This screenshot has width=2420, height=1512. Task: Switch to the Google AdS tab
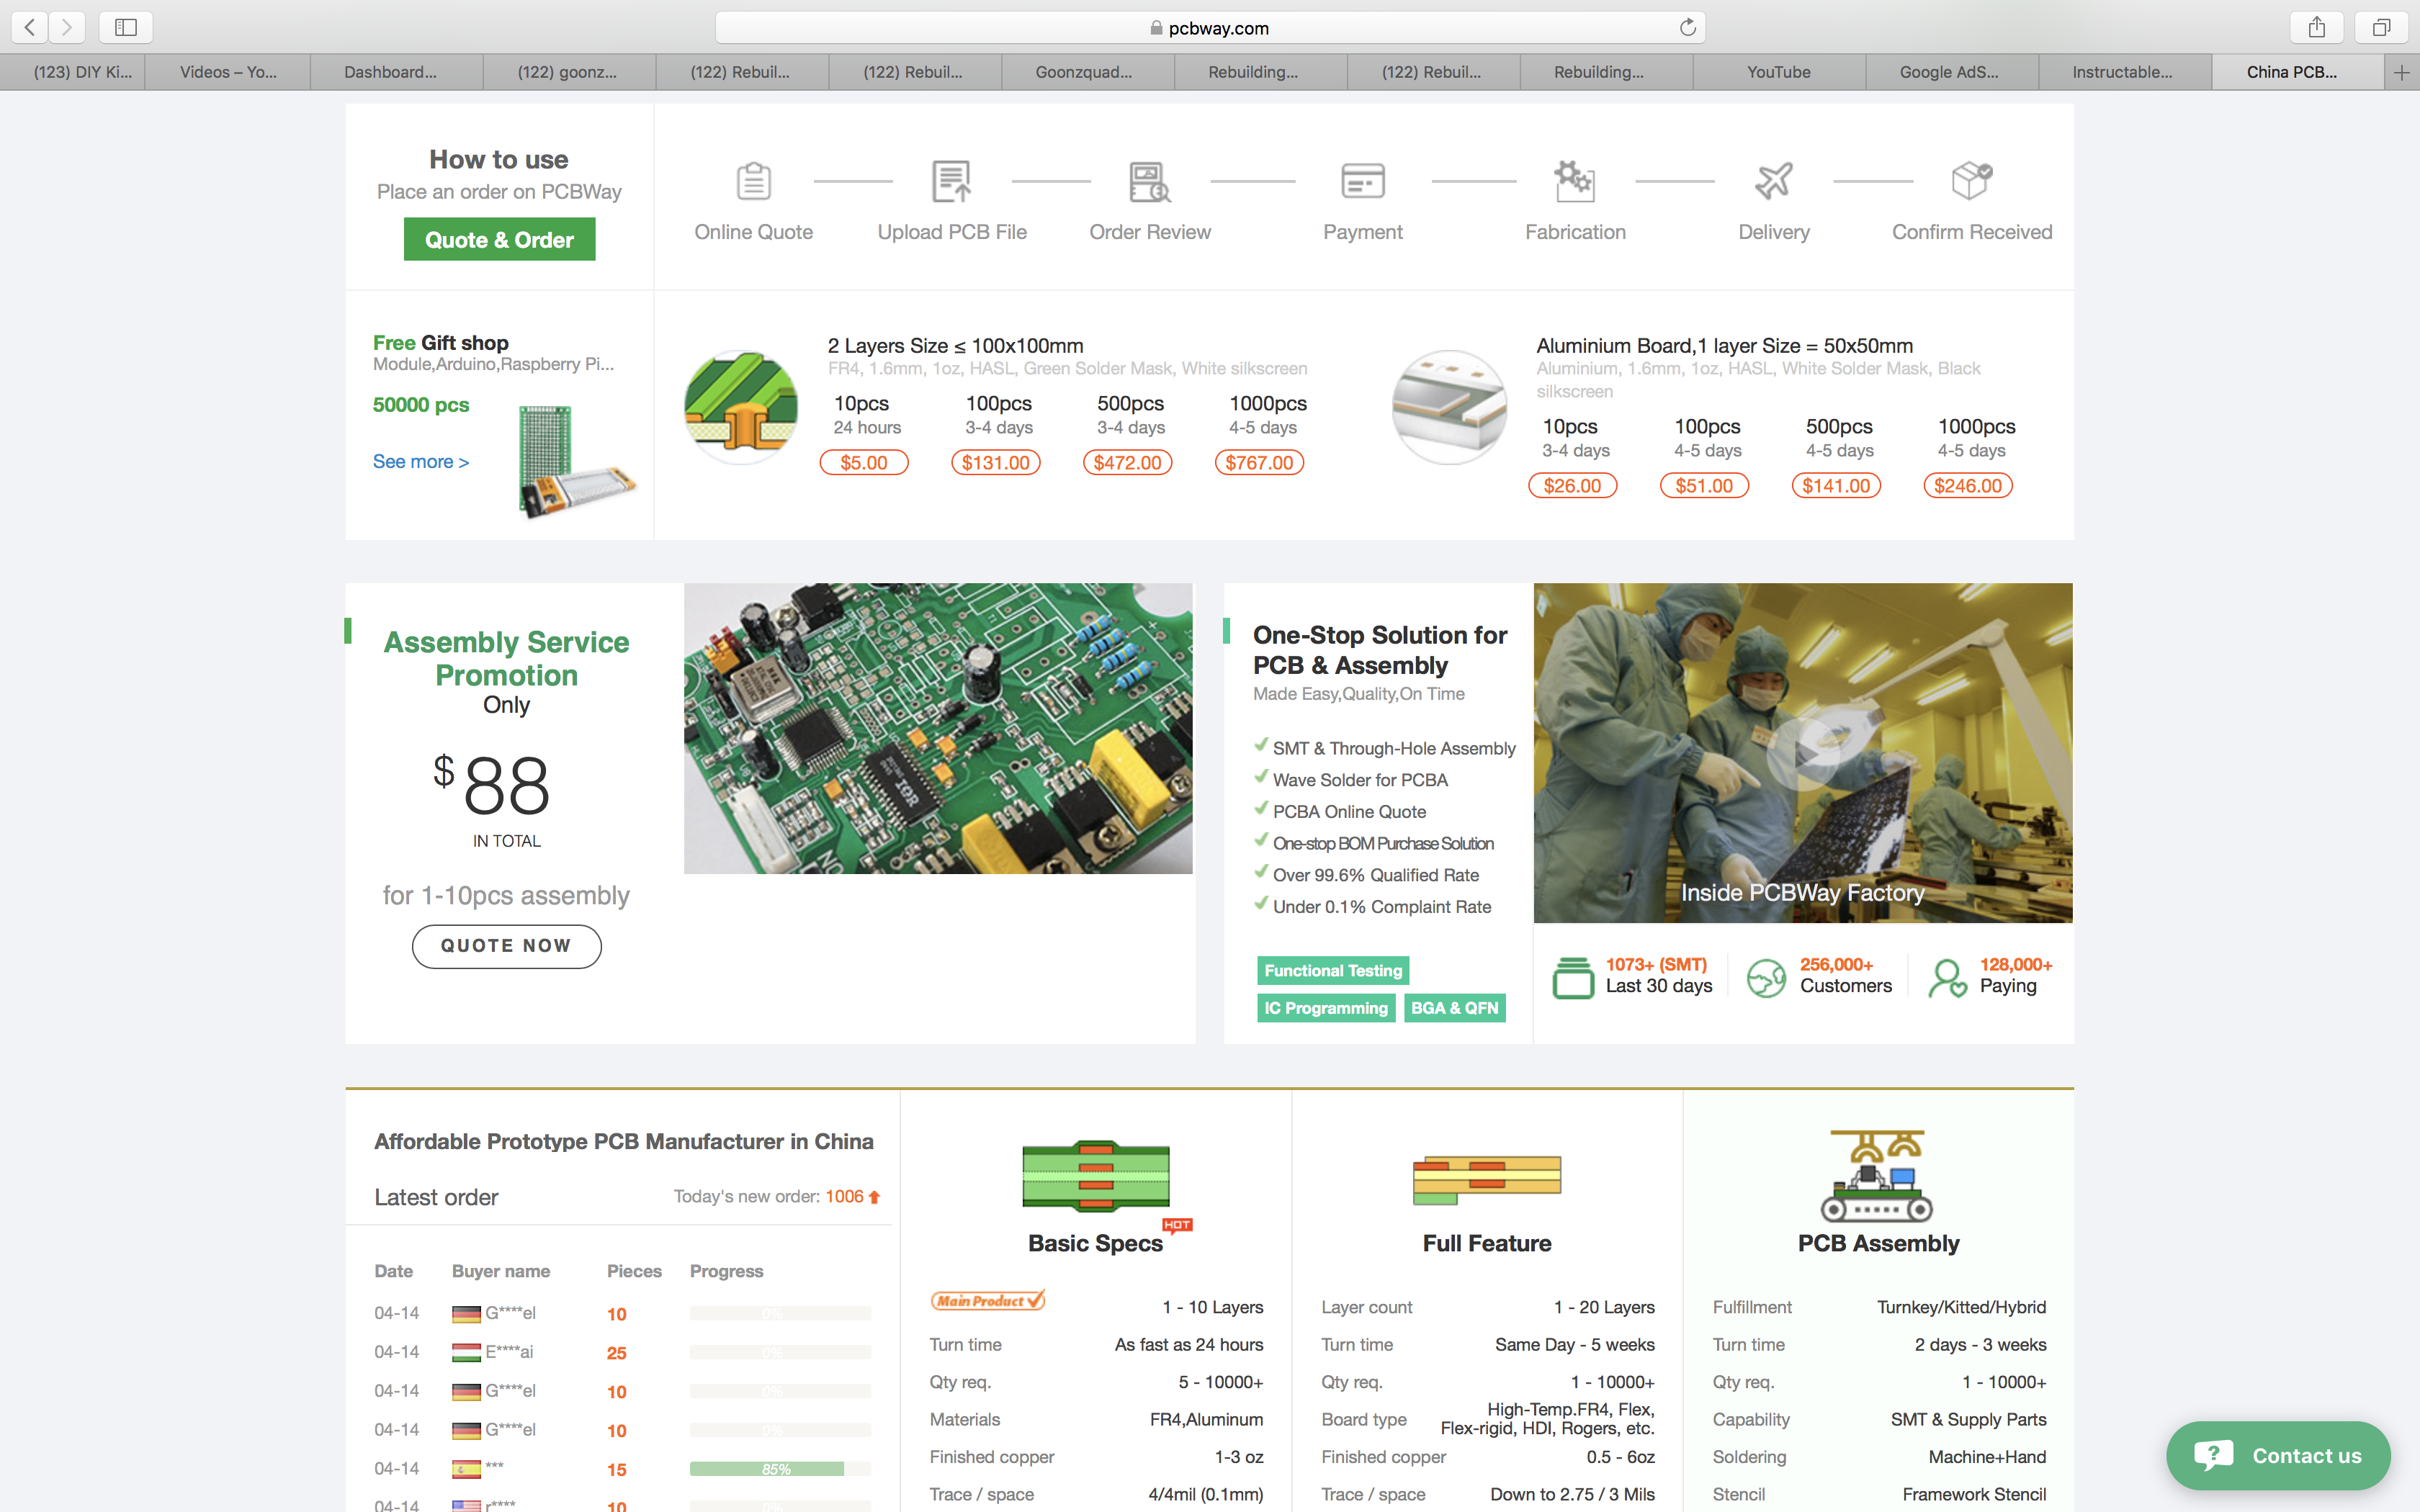pyautogui.click(x=1949, y=72)
